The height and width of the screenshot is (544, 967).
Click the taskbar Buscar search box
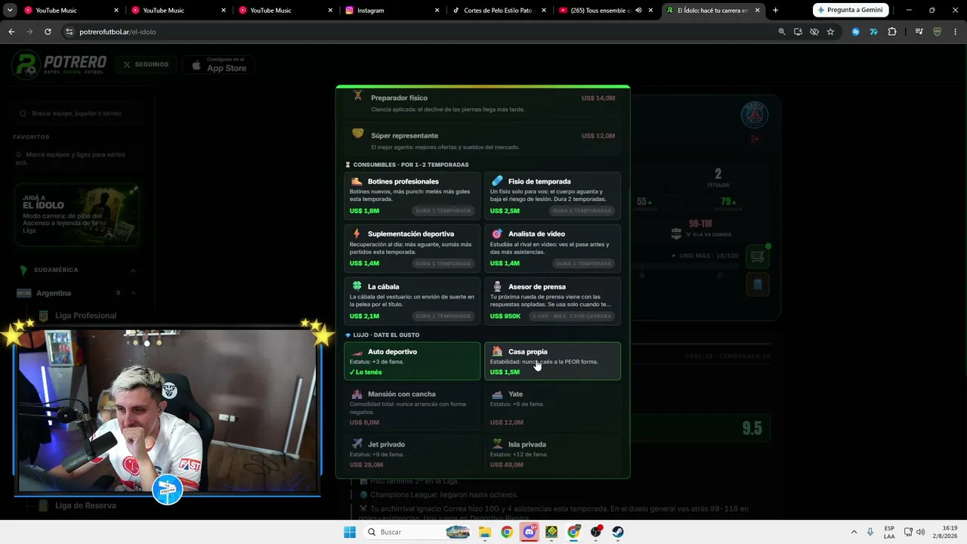418,532
